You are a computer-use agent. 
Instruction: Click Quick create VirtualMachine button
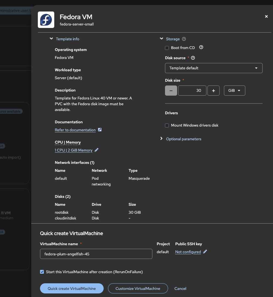pyautogui.click(x=72, y=289)
